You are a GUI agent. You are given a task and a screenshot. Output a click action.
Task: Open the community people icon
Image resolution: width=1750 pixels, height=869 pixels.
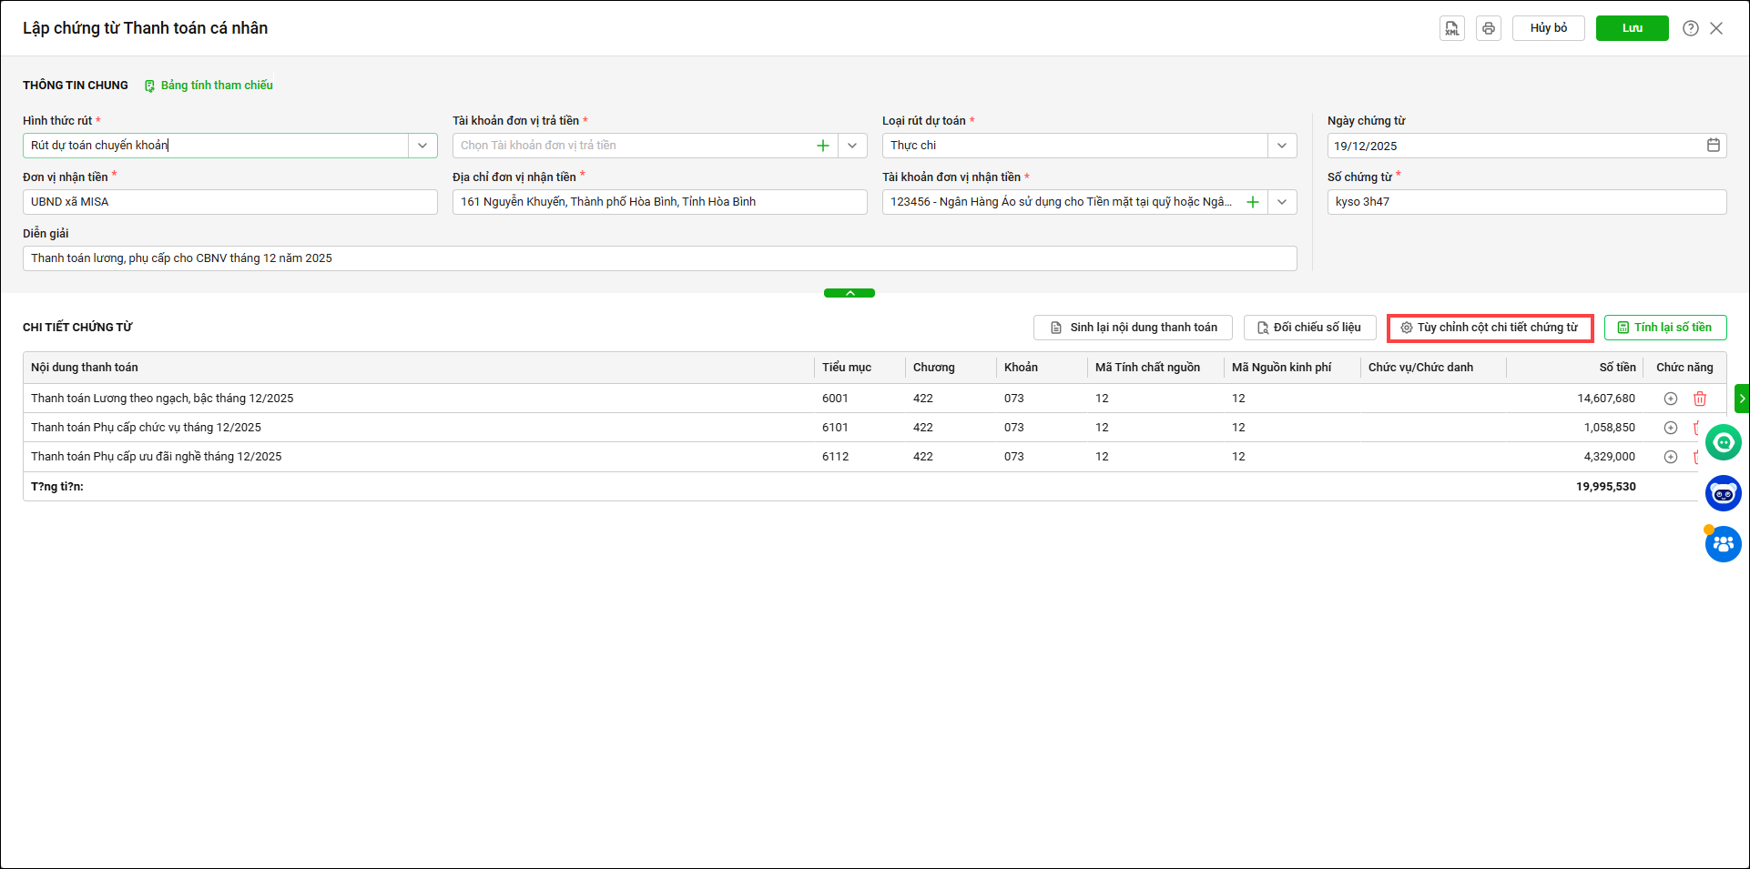pos(1723,544)
